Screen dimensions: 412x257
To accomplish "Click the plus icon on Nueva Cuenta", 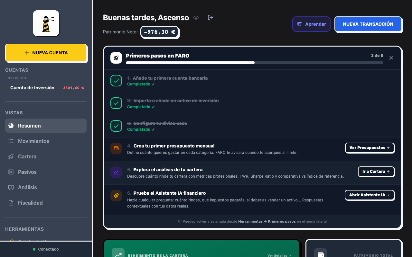I will tap(27, 53).
